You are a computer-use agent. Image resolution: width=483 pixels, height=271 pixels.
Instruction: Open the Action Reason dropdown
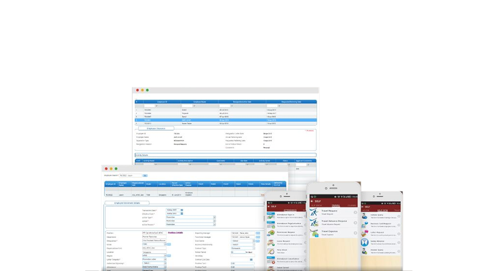(x=190, y=224)
